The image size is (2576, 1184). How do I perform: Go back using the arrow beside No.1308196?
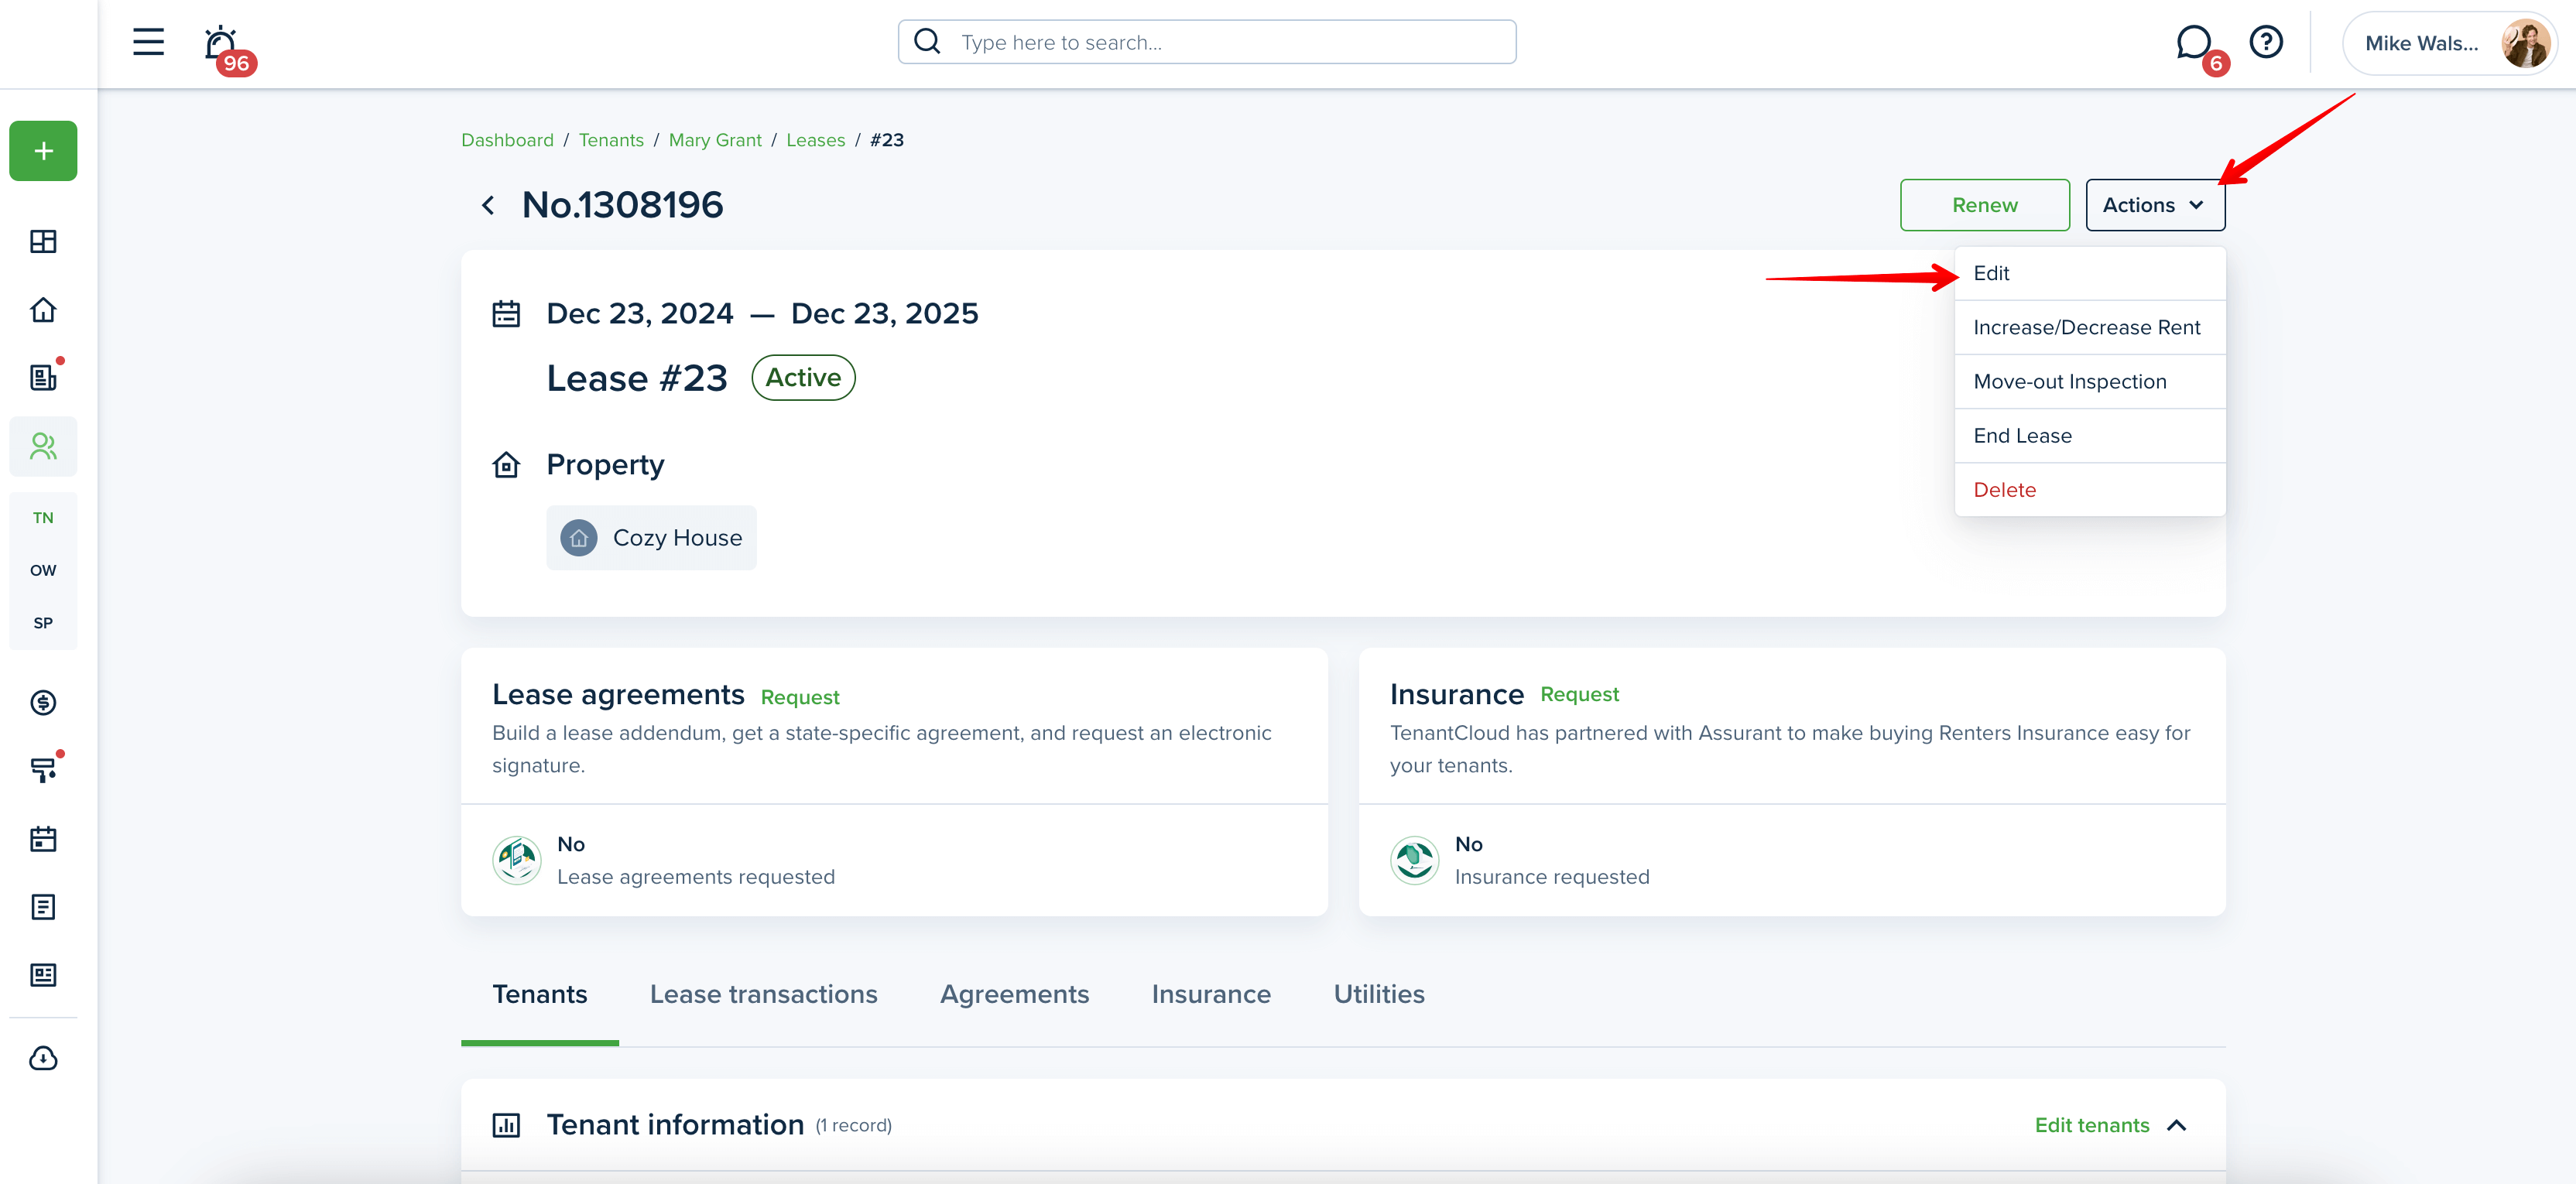[488, 205]
